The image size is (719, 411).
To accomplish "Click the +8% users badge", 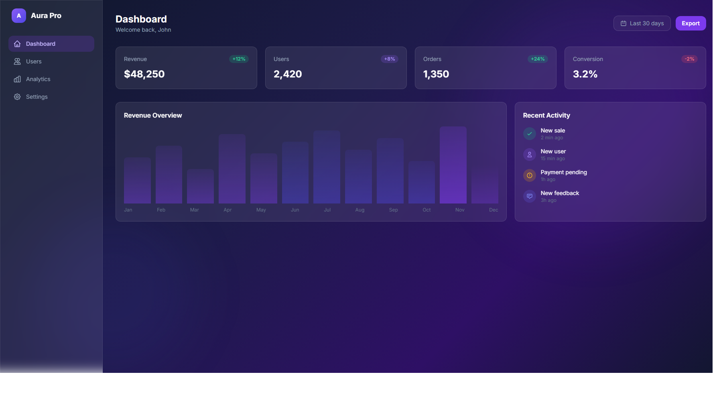I will [x=390, y=59].
